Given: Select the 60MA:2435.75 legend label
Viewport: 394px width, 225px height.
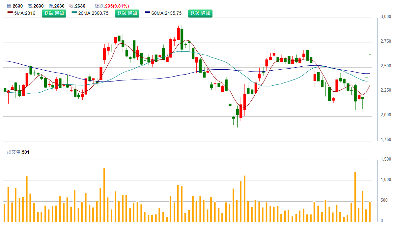Looking at the screenshot, I should [x=166, y=13].
